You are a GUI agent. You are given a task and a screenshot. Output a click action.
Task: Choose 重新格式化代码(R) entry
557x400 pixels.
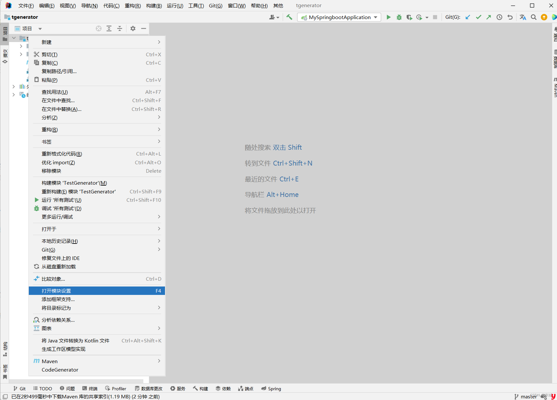coord(97,154)
